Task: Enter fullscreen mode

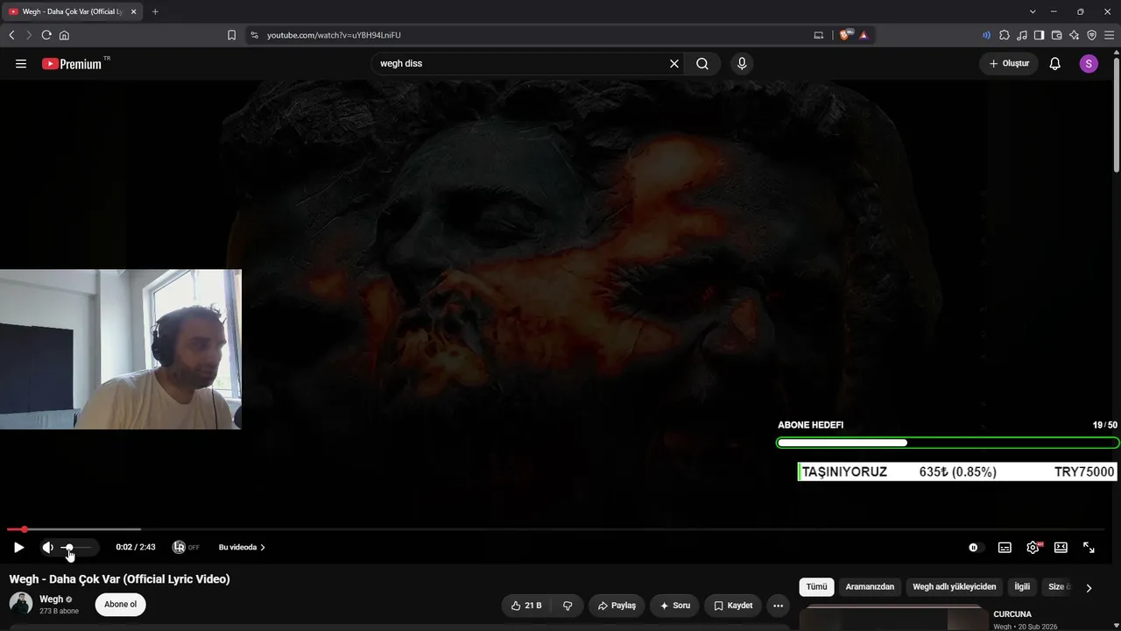Action: (1089, 548)
